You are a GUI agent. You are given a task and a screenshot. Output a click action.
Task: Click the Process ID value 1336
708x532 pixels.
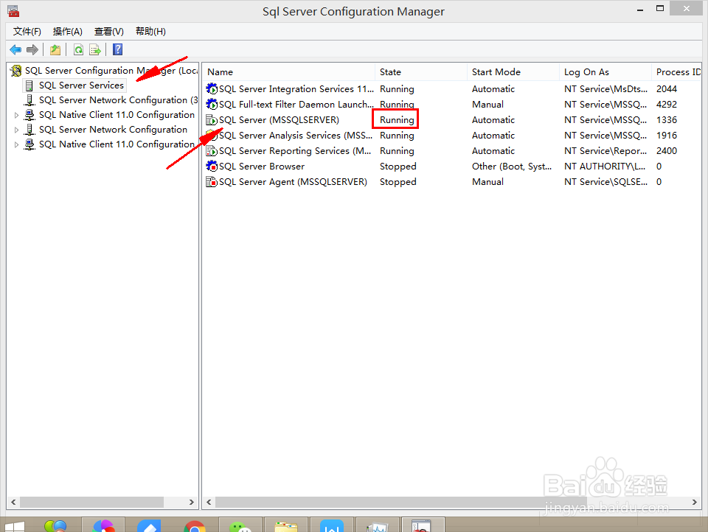[667, 119]
